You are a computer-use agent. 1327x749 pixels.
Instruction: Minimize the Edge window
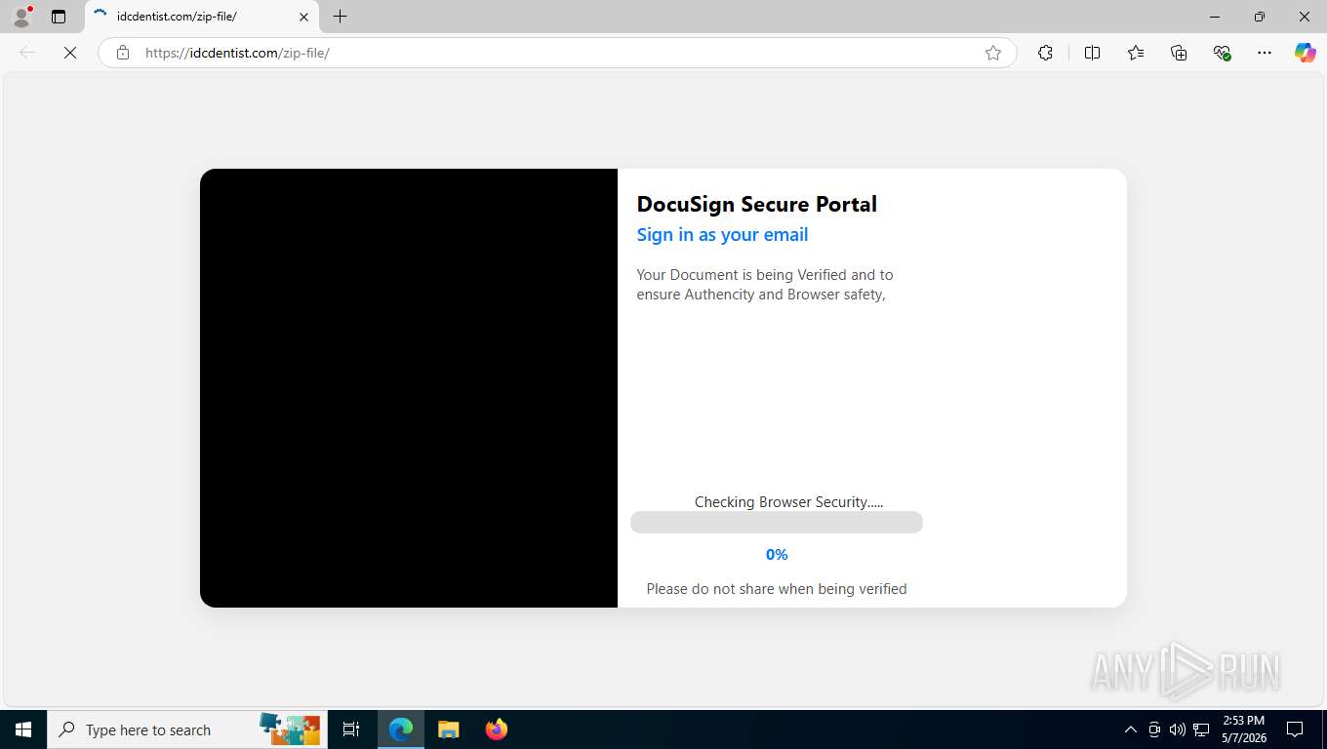click(1215, 17)
